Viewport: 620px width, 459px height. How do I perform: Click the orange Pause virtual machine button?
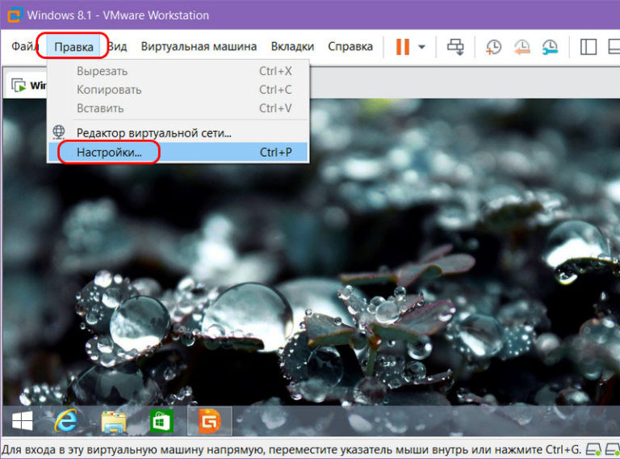pos(402,47)
